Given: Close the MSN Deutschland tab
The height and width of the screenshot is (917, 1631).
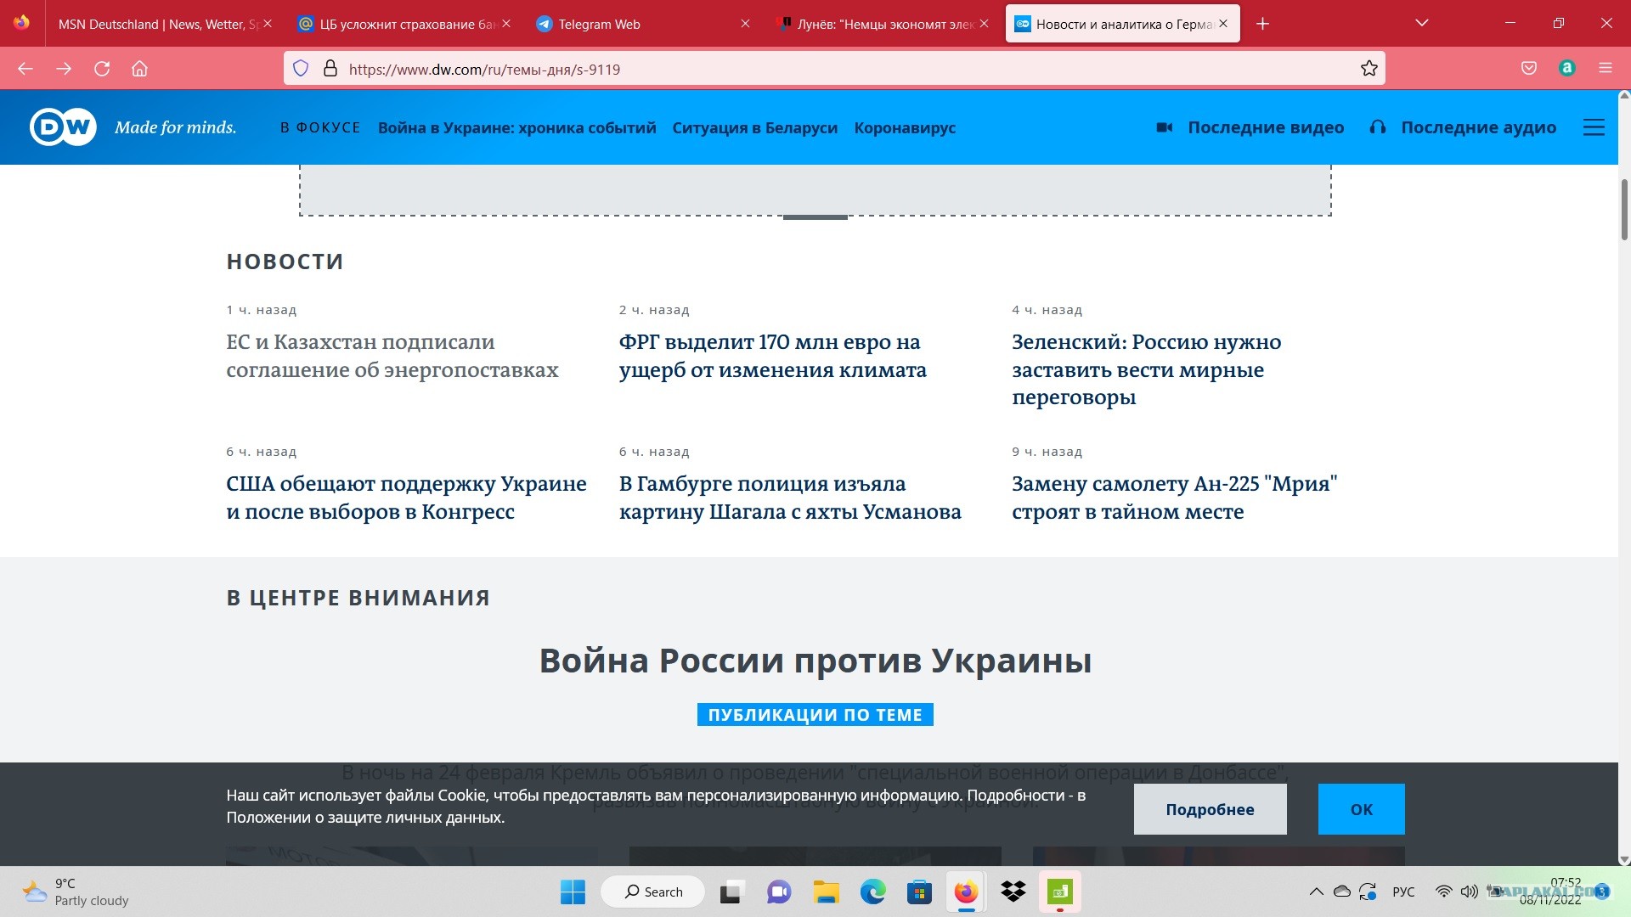Looking at the screenshot, I should pos(268,24).
